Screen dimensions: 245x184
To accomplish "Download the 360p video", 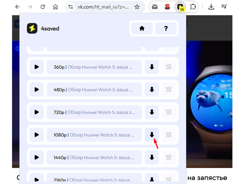I will click(x=152, y=67).
